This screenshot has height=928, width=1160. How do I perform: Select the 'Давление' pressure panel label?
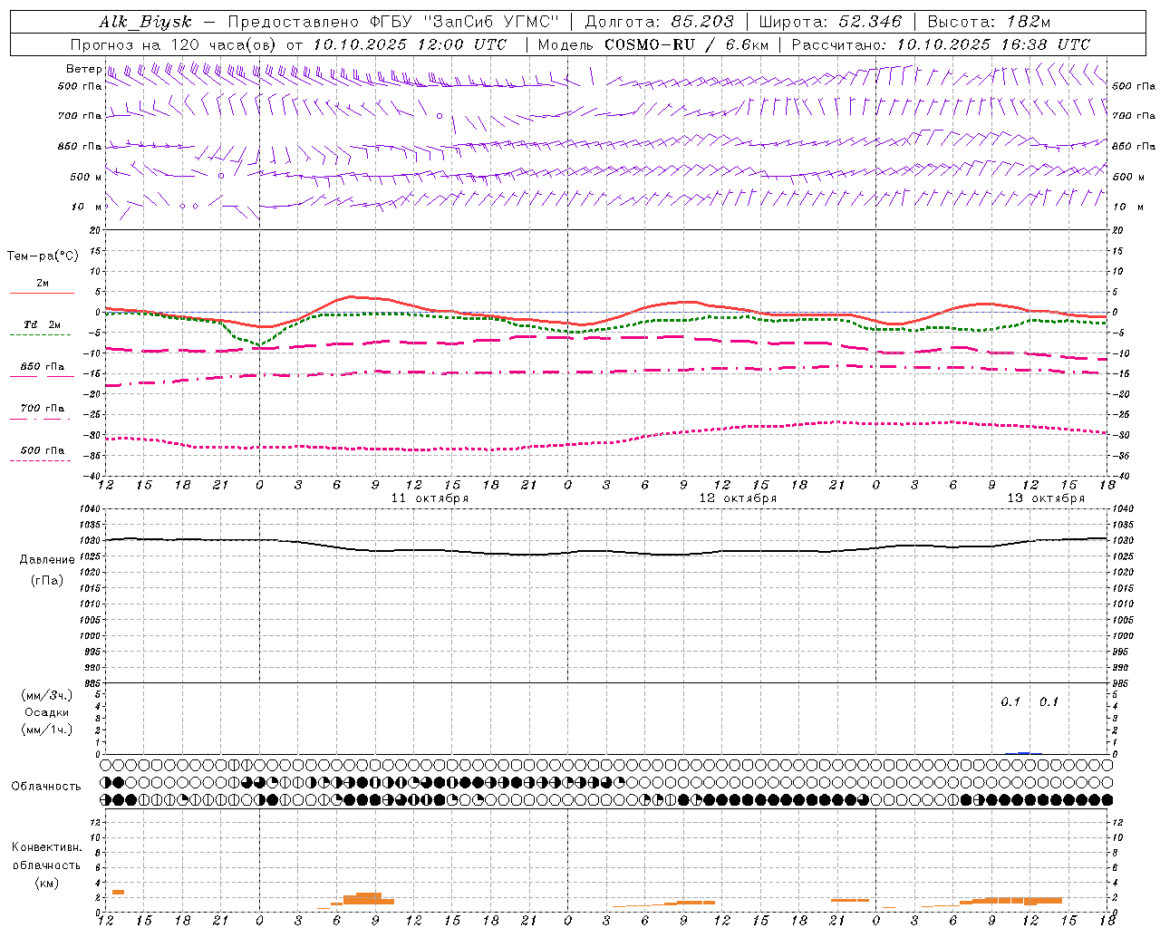(x=46, y=560)
